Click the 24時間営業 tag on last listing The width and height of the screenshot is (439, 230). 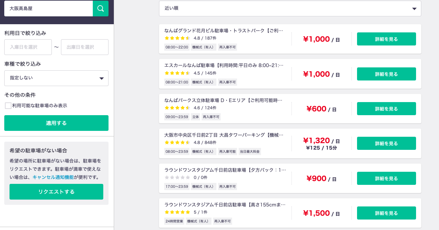pos(174,221)
